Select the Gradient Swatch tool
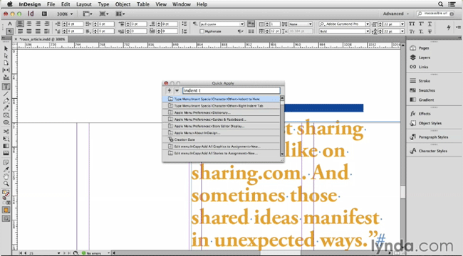This screenshot has height=256, width=463. click(x=6, y=146)
